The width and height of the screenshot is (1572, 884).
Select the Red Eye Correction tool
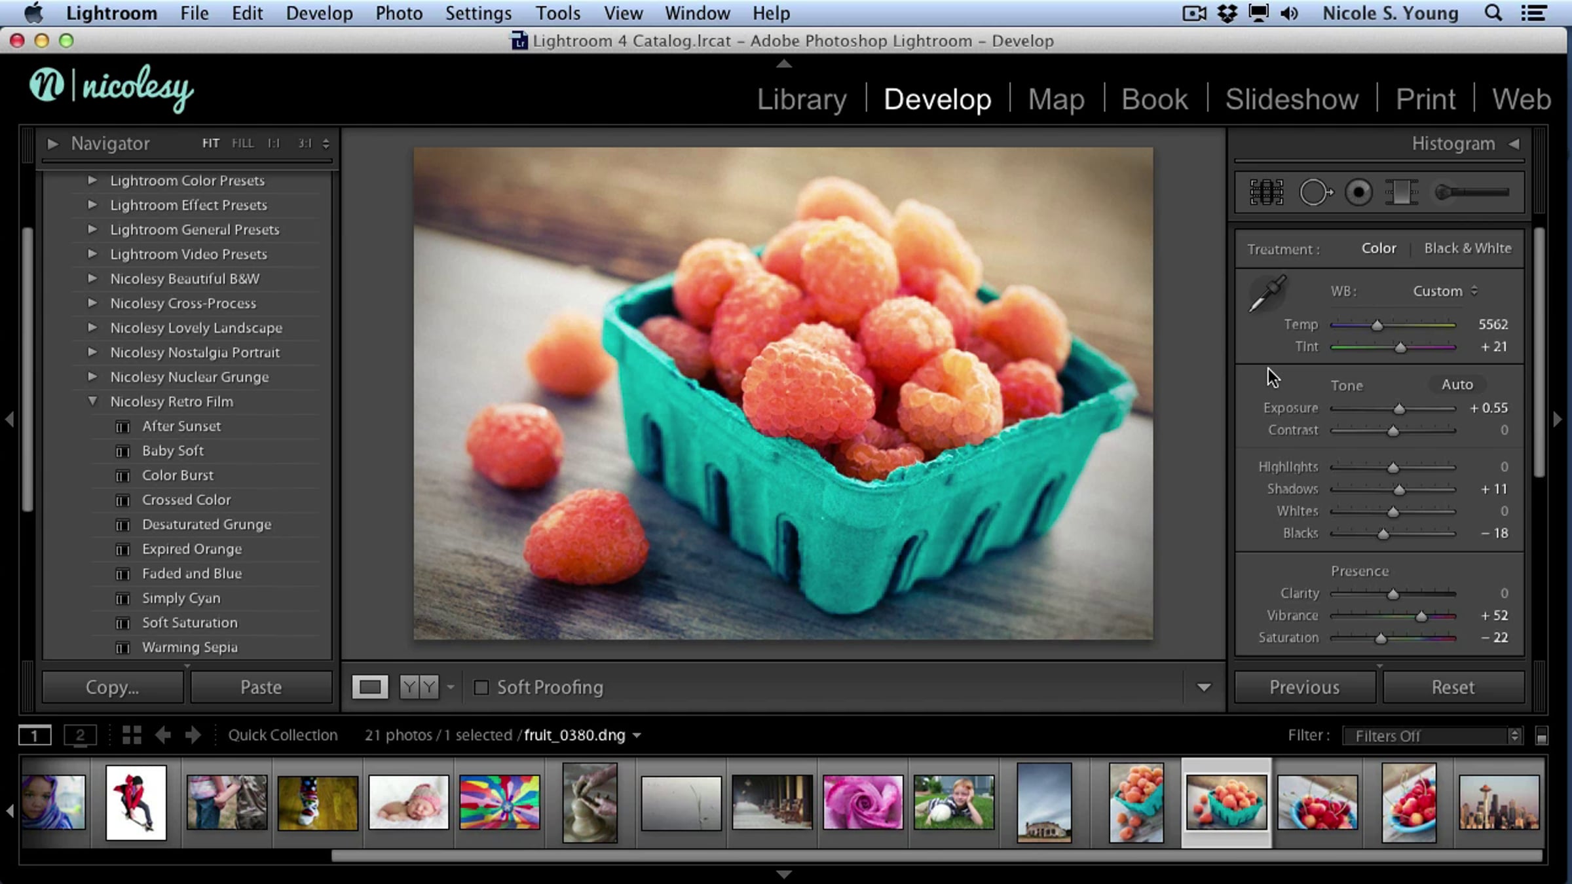pos(1358,193)
